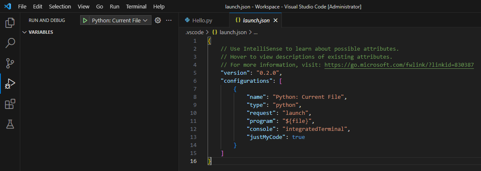Click the "request" key
Screen dimensions: 481x171
261,113
